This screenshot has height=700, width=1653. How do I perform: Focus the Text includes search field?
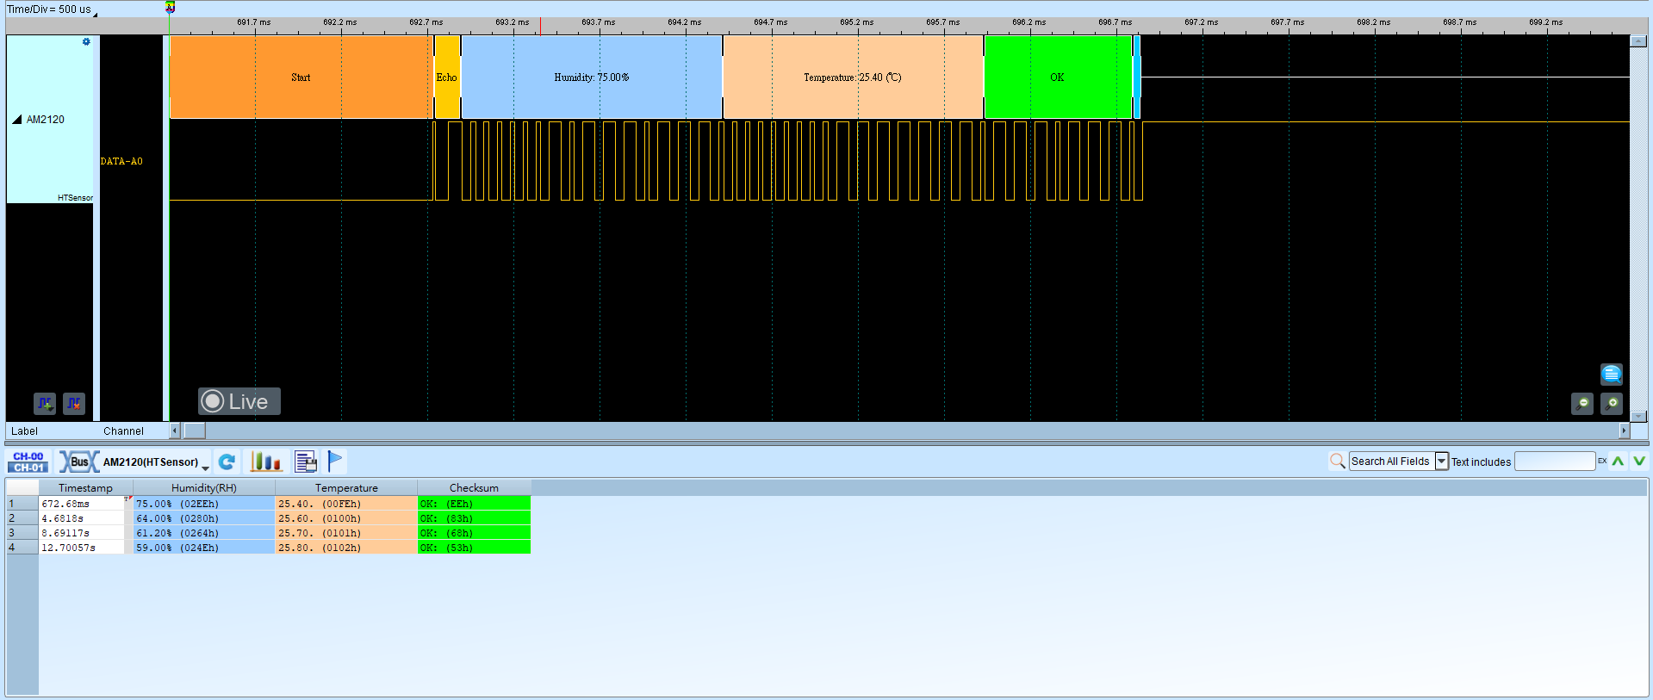tap(1555, 462)
